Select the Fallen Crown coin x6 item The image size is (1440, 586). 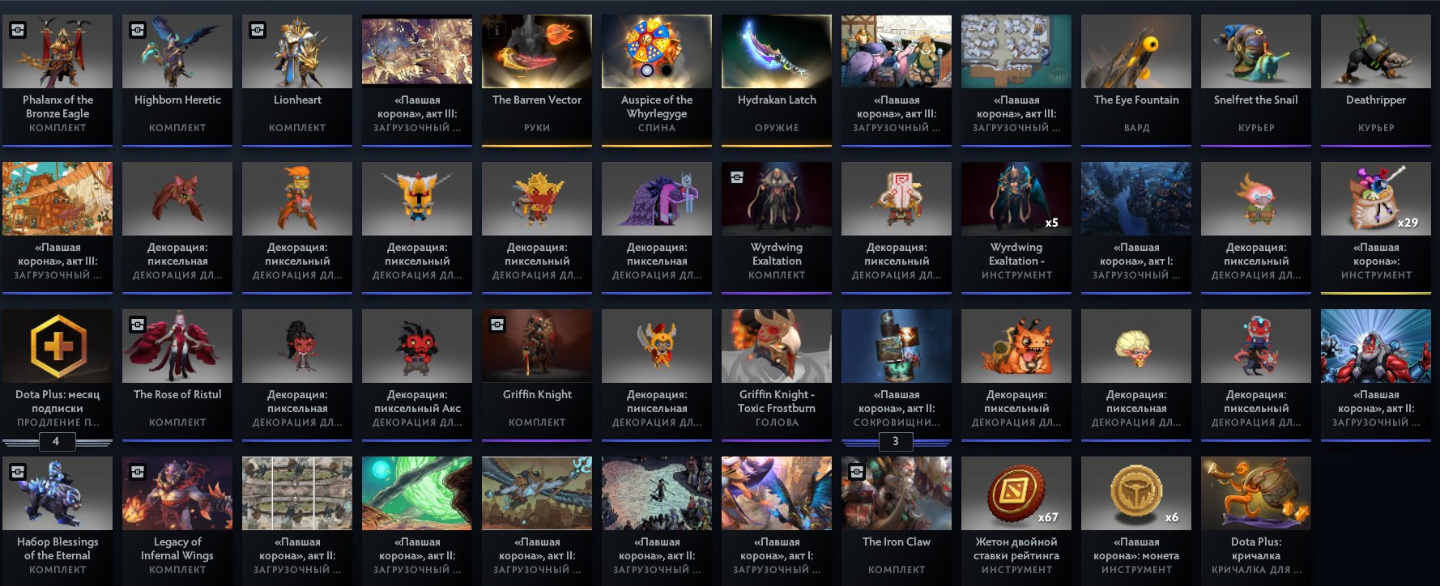1136,520
